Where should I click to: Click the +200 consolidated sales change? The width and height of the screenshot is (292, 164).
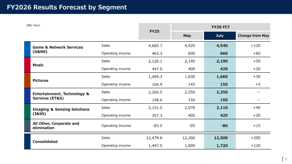[x=255, y=138]
